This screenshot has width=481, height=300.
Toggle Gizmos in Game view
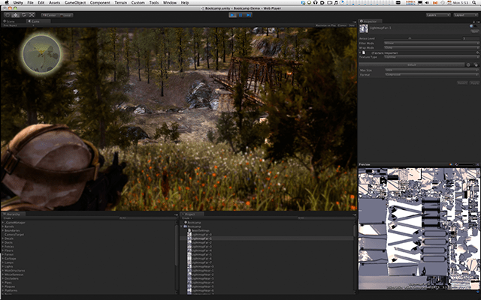[342, 25]
